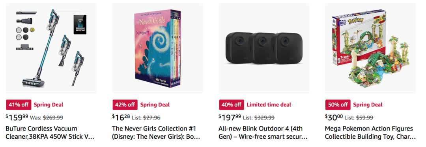Viewport: 426px width, 147px height.
Task: Open the Blink Outdoor 4 cameras image
Action: click(264, 48)
